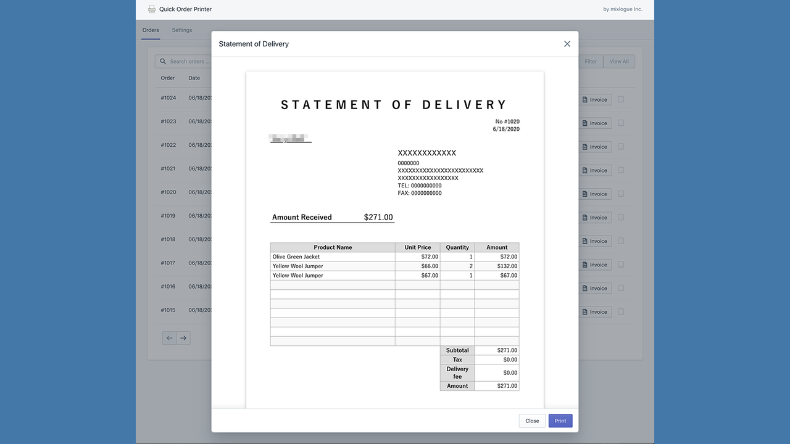Print the Statement of Delivery
790x444 pixels.
click(560, 421)
